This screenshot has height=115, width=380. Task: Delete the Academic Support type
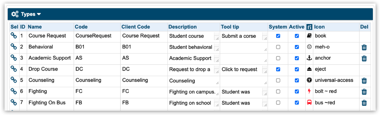(x=364, y=58)
